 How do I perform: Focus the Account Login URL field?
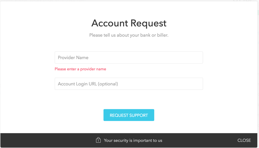tap(129, 84)
